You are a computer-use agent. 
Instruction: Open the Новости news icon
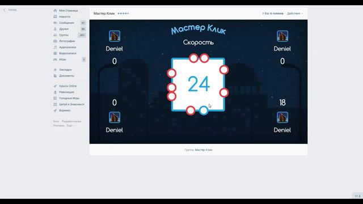coord(55,16)
